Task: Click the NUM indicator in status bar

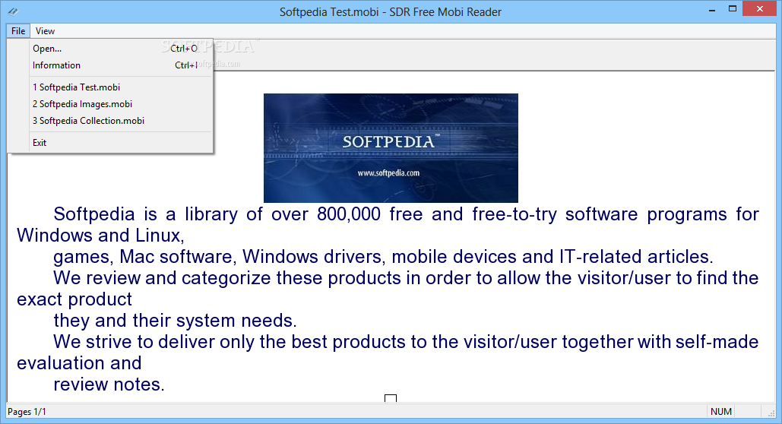Action: 721,412
